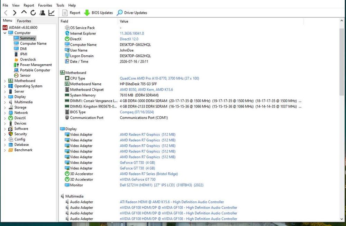The width and height of the screenshot is (346, 226).
Task: Open the DirectX 12.0 link
Action: 129,39
